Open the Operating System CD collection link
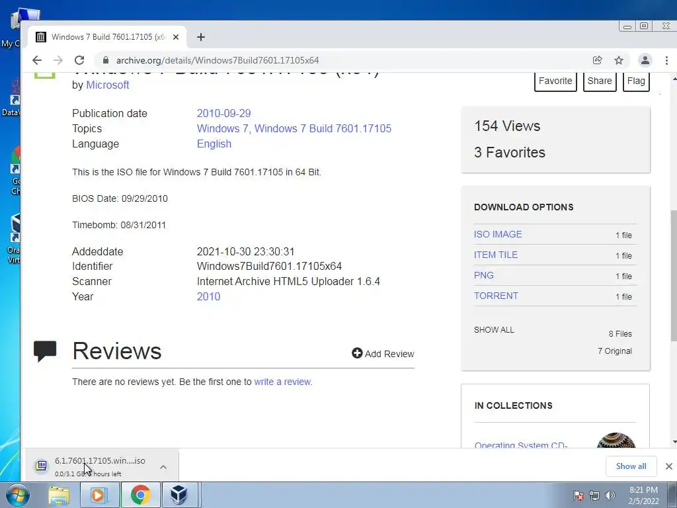Screen dimensions: 677x508 tap(521, 445)
